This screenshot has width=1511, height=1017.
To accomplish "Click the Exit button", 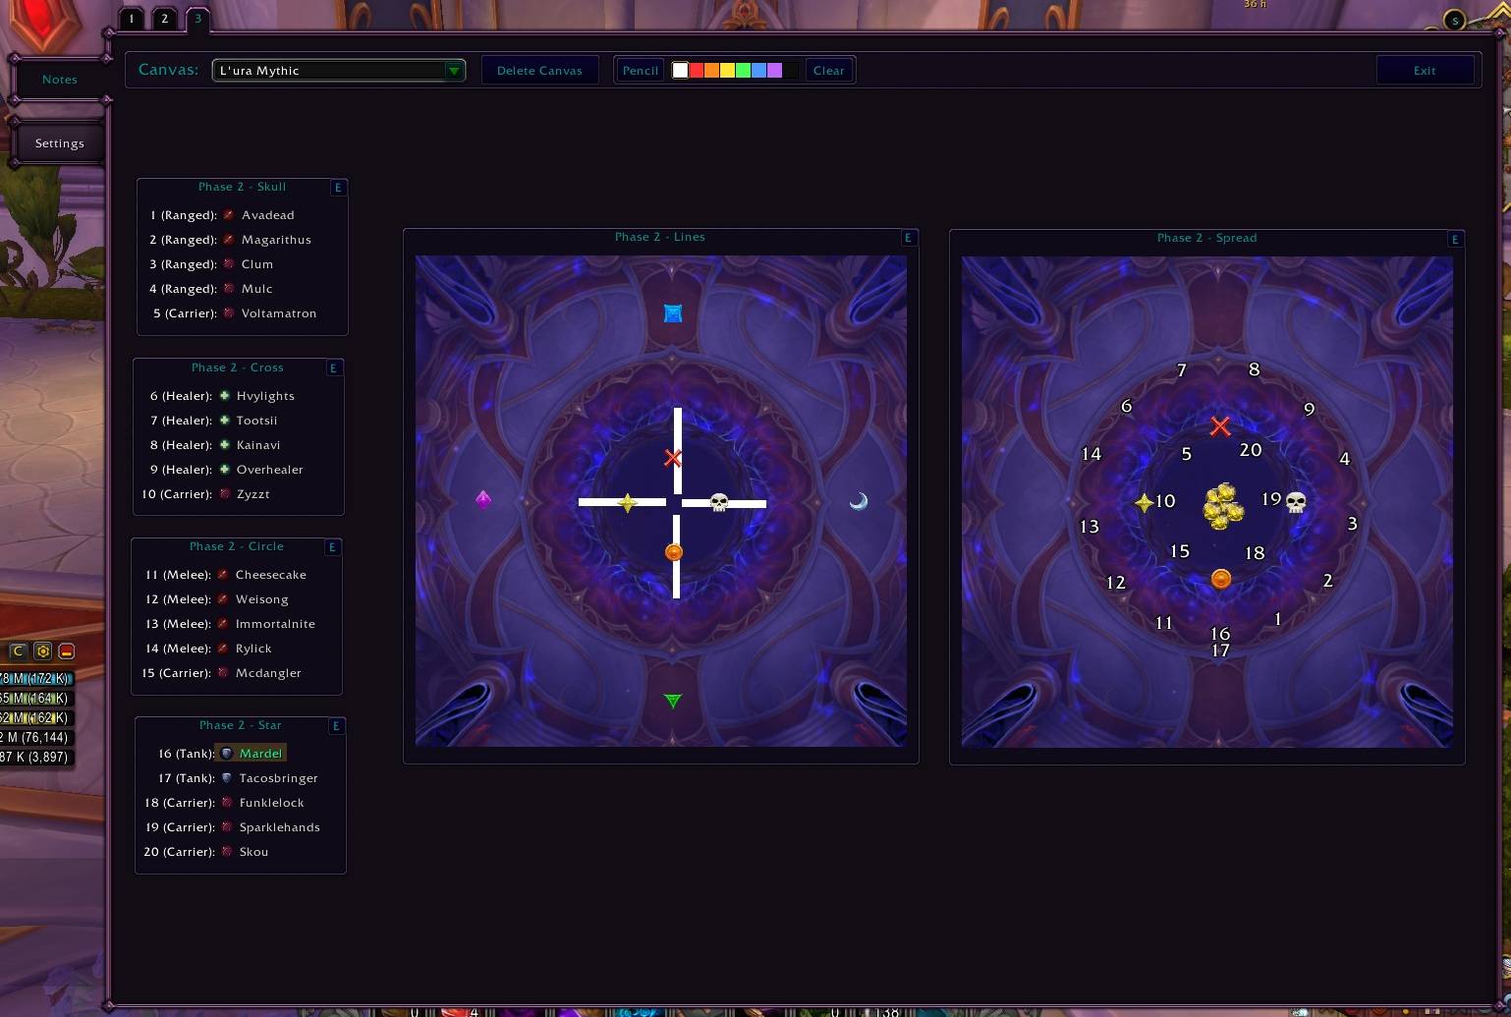I will [x=1425, y=71].
